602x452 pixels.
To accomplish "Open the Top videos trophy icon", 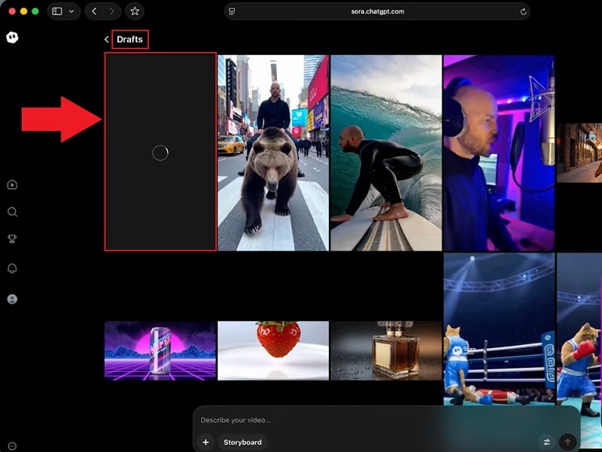I will coord(12,239).
